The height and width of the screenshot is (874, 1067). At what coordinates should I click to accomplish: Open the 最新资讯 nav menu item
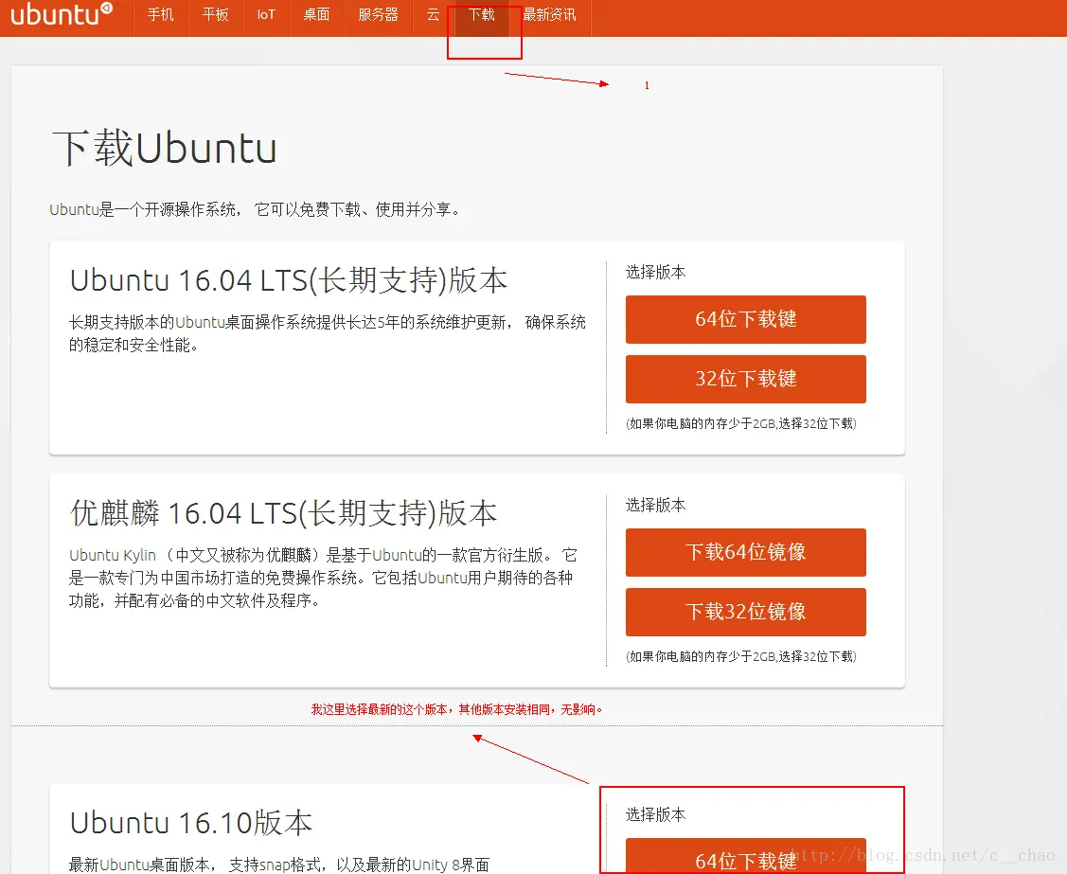click(550, 14)
